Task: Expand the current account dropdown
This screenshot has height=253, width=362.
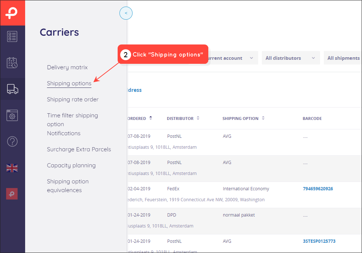Action: [x=232, y=58]
